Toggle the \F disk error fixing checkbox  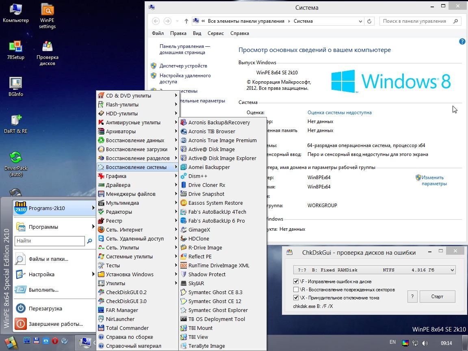point(296,282)
